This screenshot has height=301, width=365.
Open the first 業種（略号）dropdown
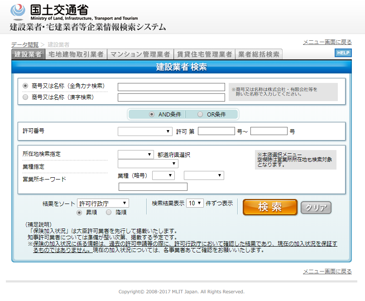pyautogui.click(x=163, y=175)
